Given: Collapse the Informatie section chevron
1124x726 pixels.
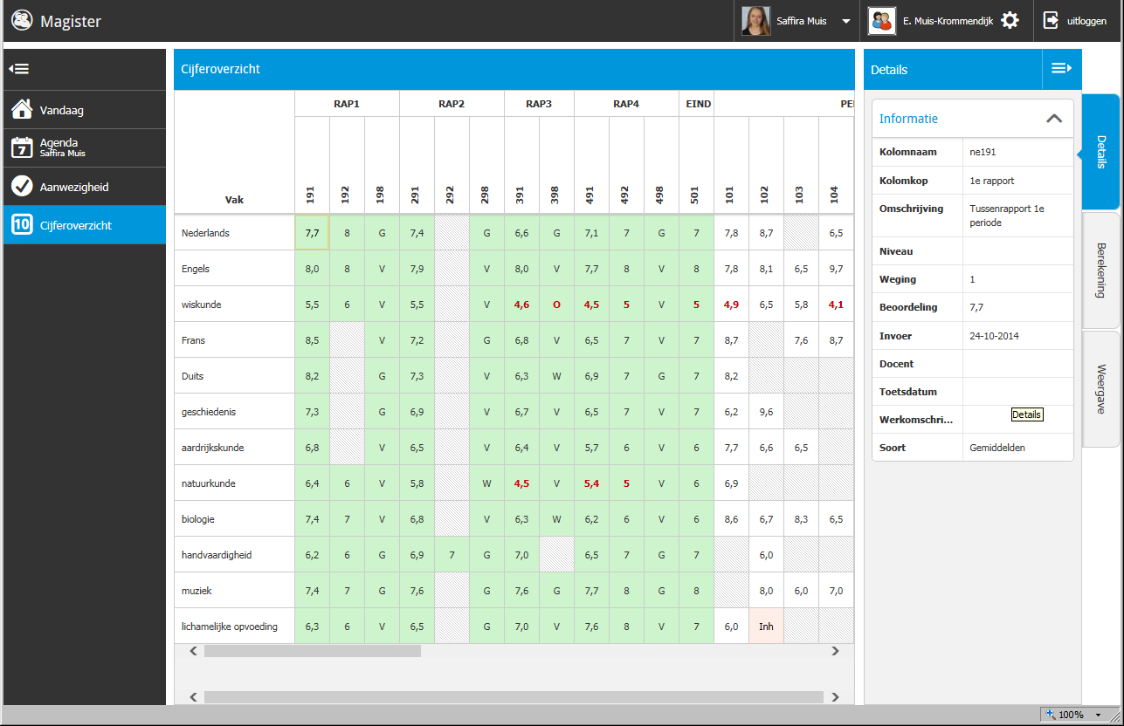Looking at the screenshot, I should pos(1054,119).
